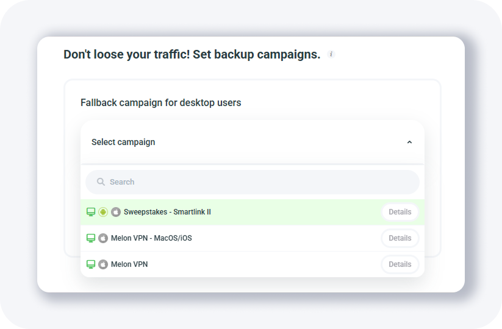Click Android icon on Sweepstakes - Smartlink II
Image resolution: width=502 pixels, height=329 pixels.
point(103,212)
